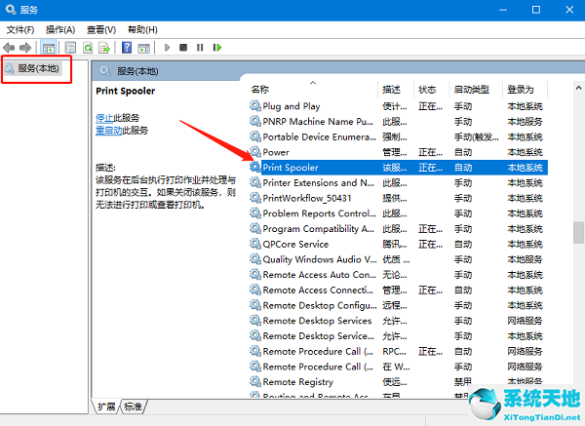Open the 文件(F) menu

tap(20, 29)
